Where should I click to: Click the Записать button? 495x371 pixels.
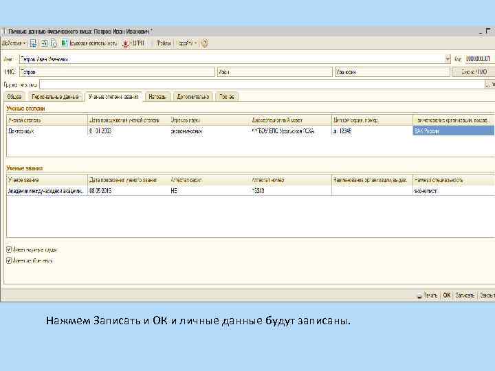pos(465,295)
